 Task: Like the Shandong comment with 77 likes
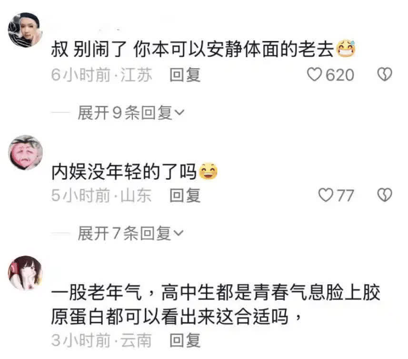click(326, 195)
